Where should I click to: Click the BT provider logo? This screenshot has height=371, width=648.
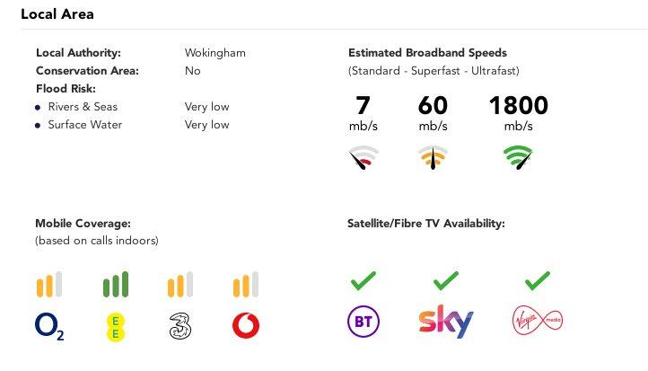pos(362,321)
